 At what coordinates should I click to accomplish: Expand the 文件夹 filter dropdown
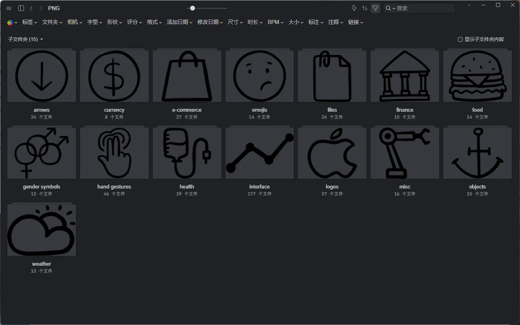pos(52,22)
